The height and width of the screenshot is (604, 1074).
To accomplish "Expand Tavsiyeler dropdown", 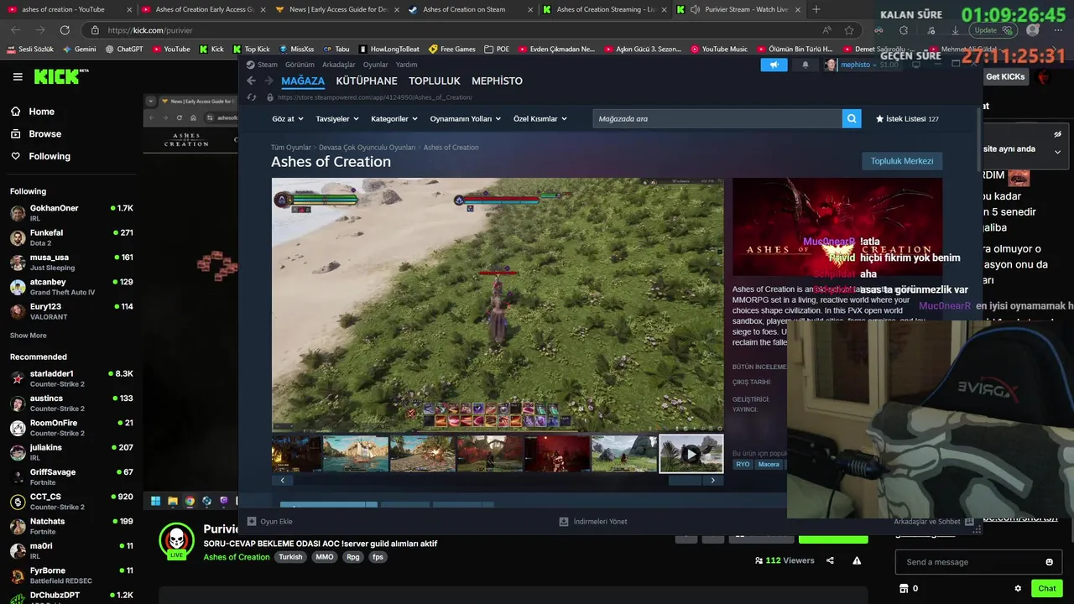I will point(336,119).
